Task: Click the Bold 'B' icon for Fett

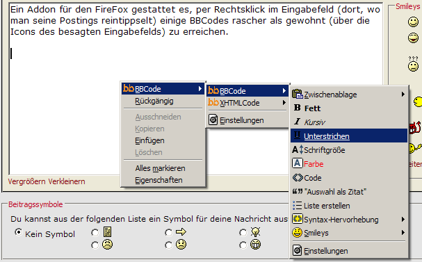Action: click(x=297, y=108)
